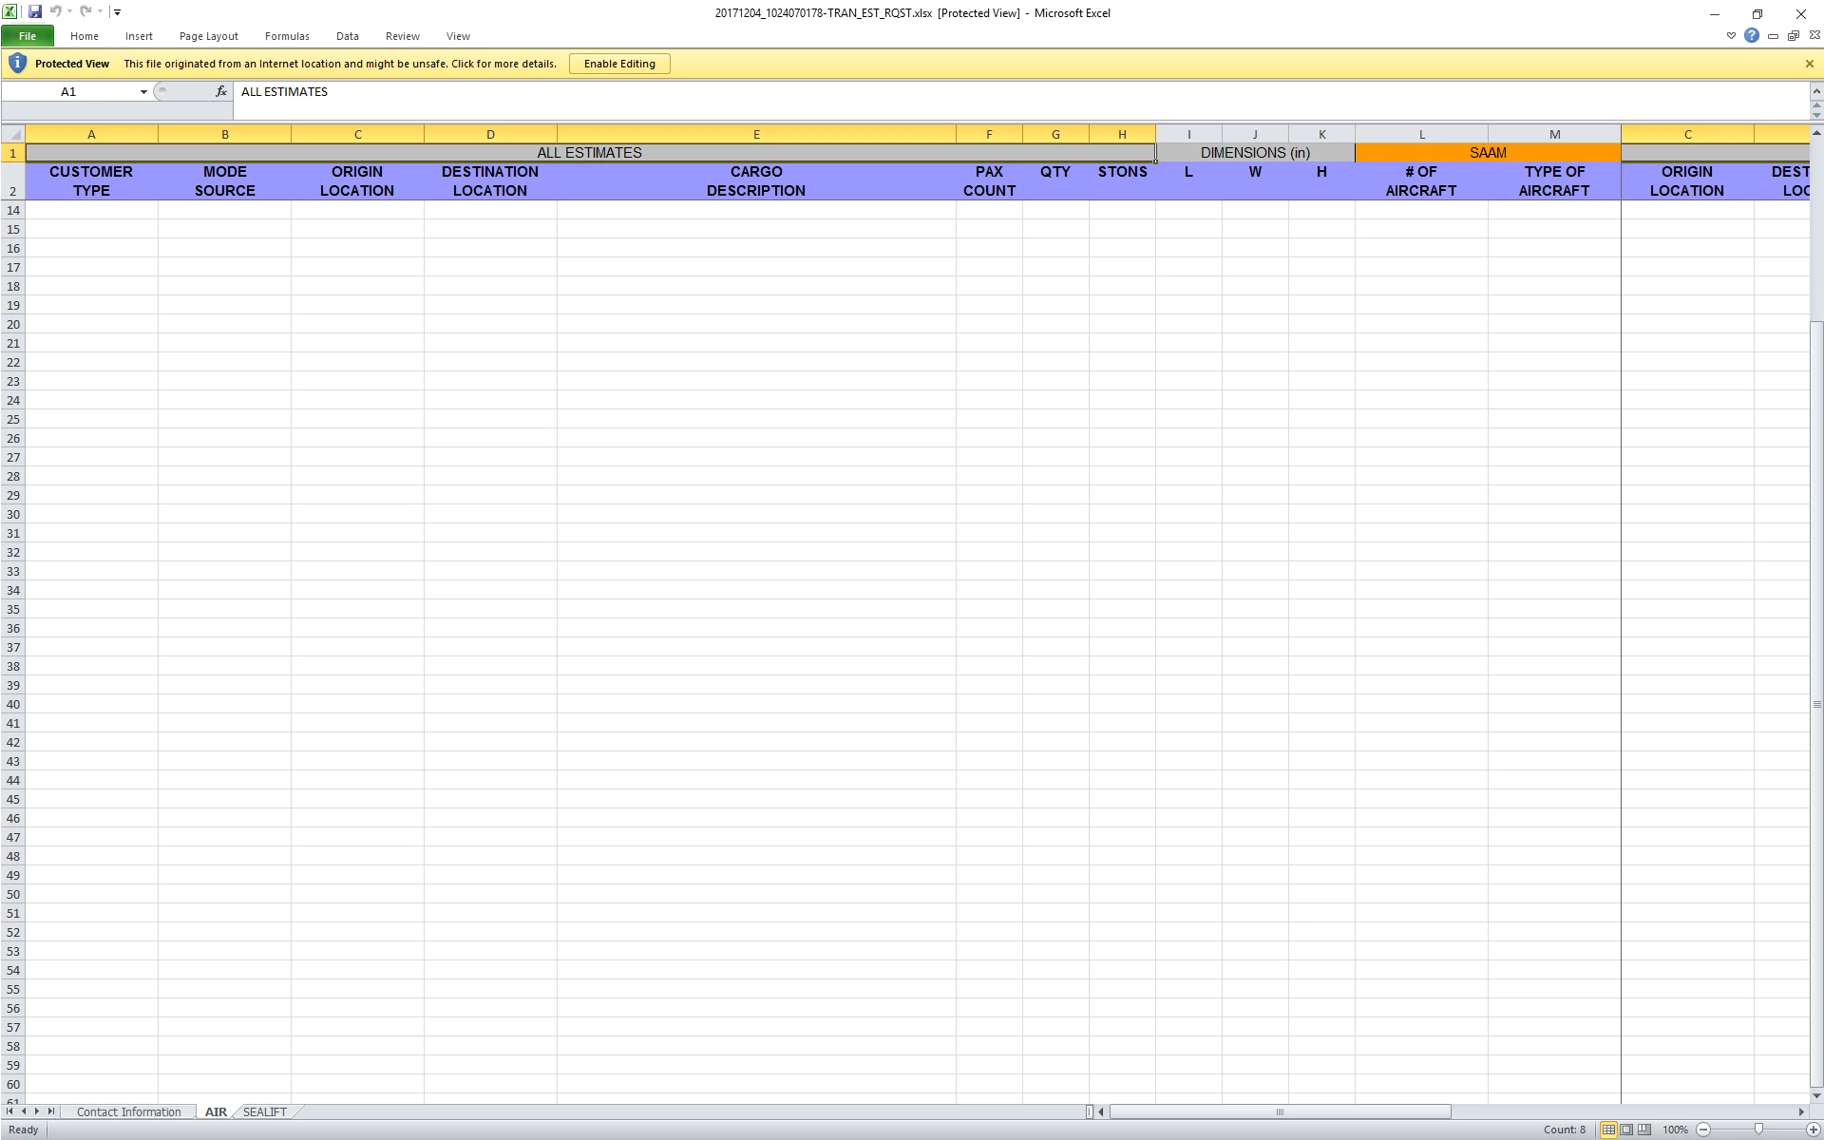Screen dimensions: 1824x1140
Task: Open the Formulas ribbon tab
Action: (287, 36)
